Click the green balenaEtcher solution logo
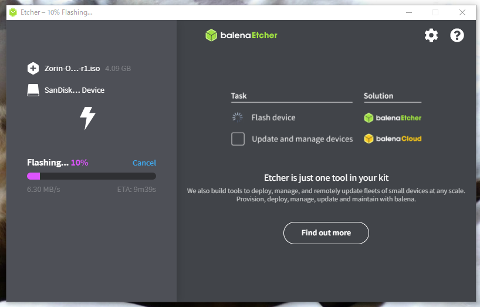Screen dimensions: 480x307 (x=393, y=118)
